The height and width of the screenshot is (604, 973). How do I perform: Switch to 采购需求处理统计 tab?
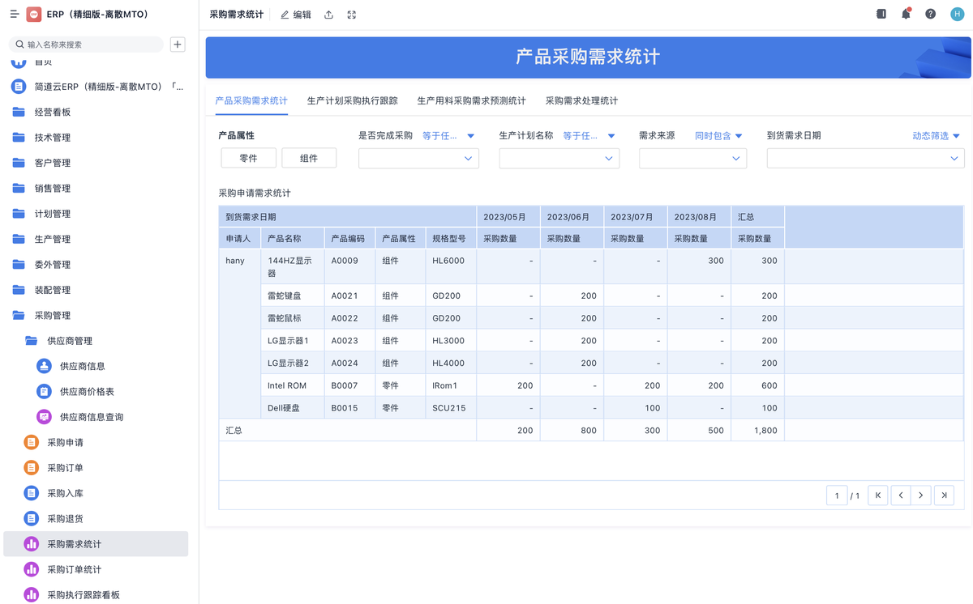pos(581,101)
